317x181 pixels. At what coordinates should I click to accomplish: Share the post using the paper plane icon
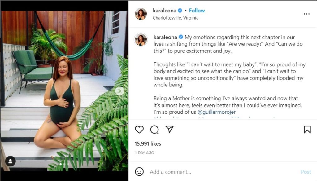169,129
